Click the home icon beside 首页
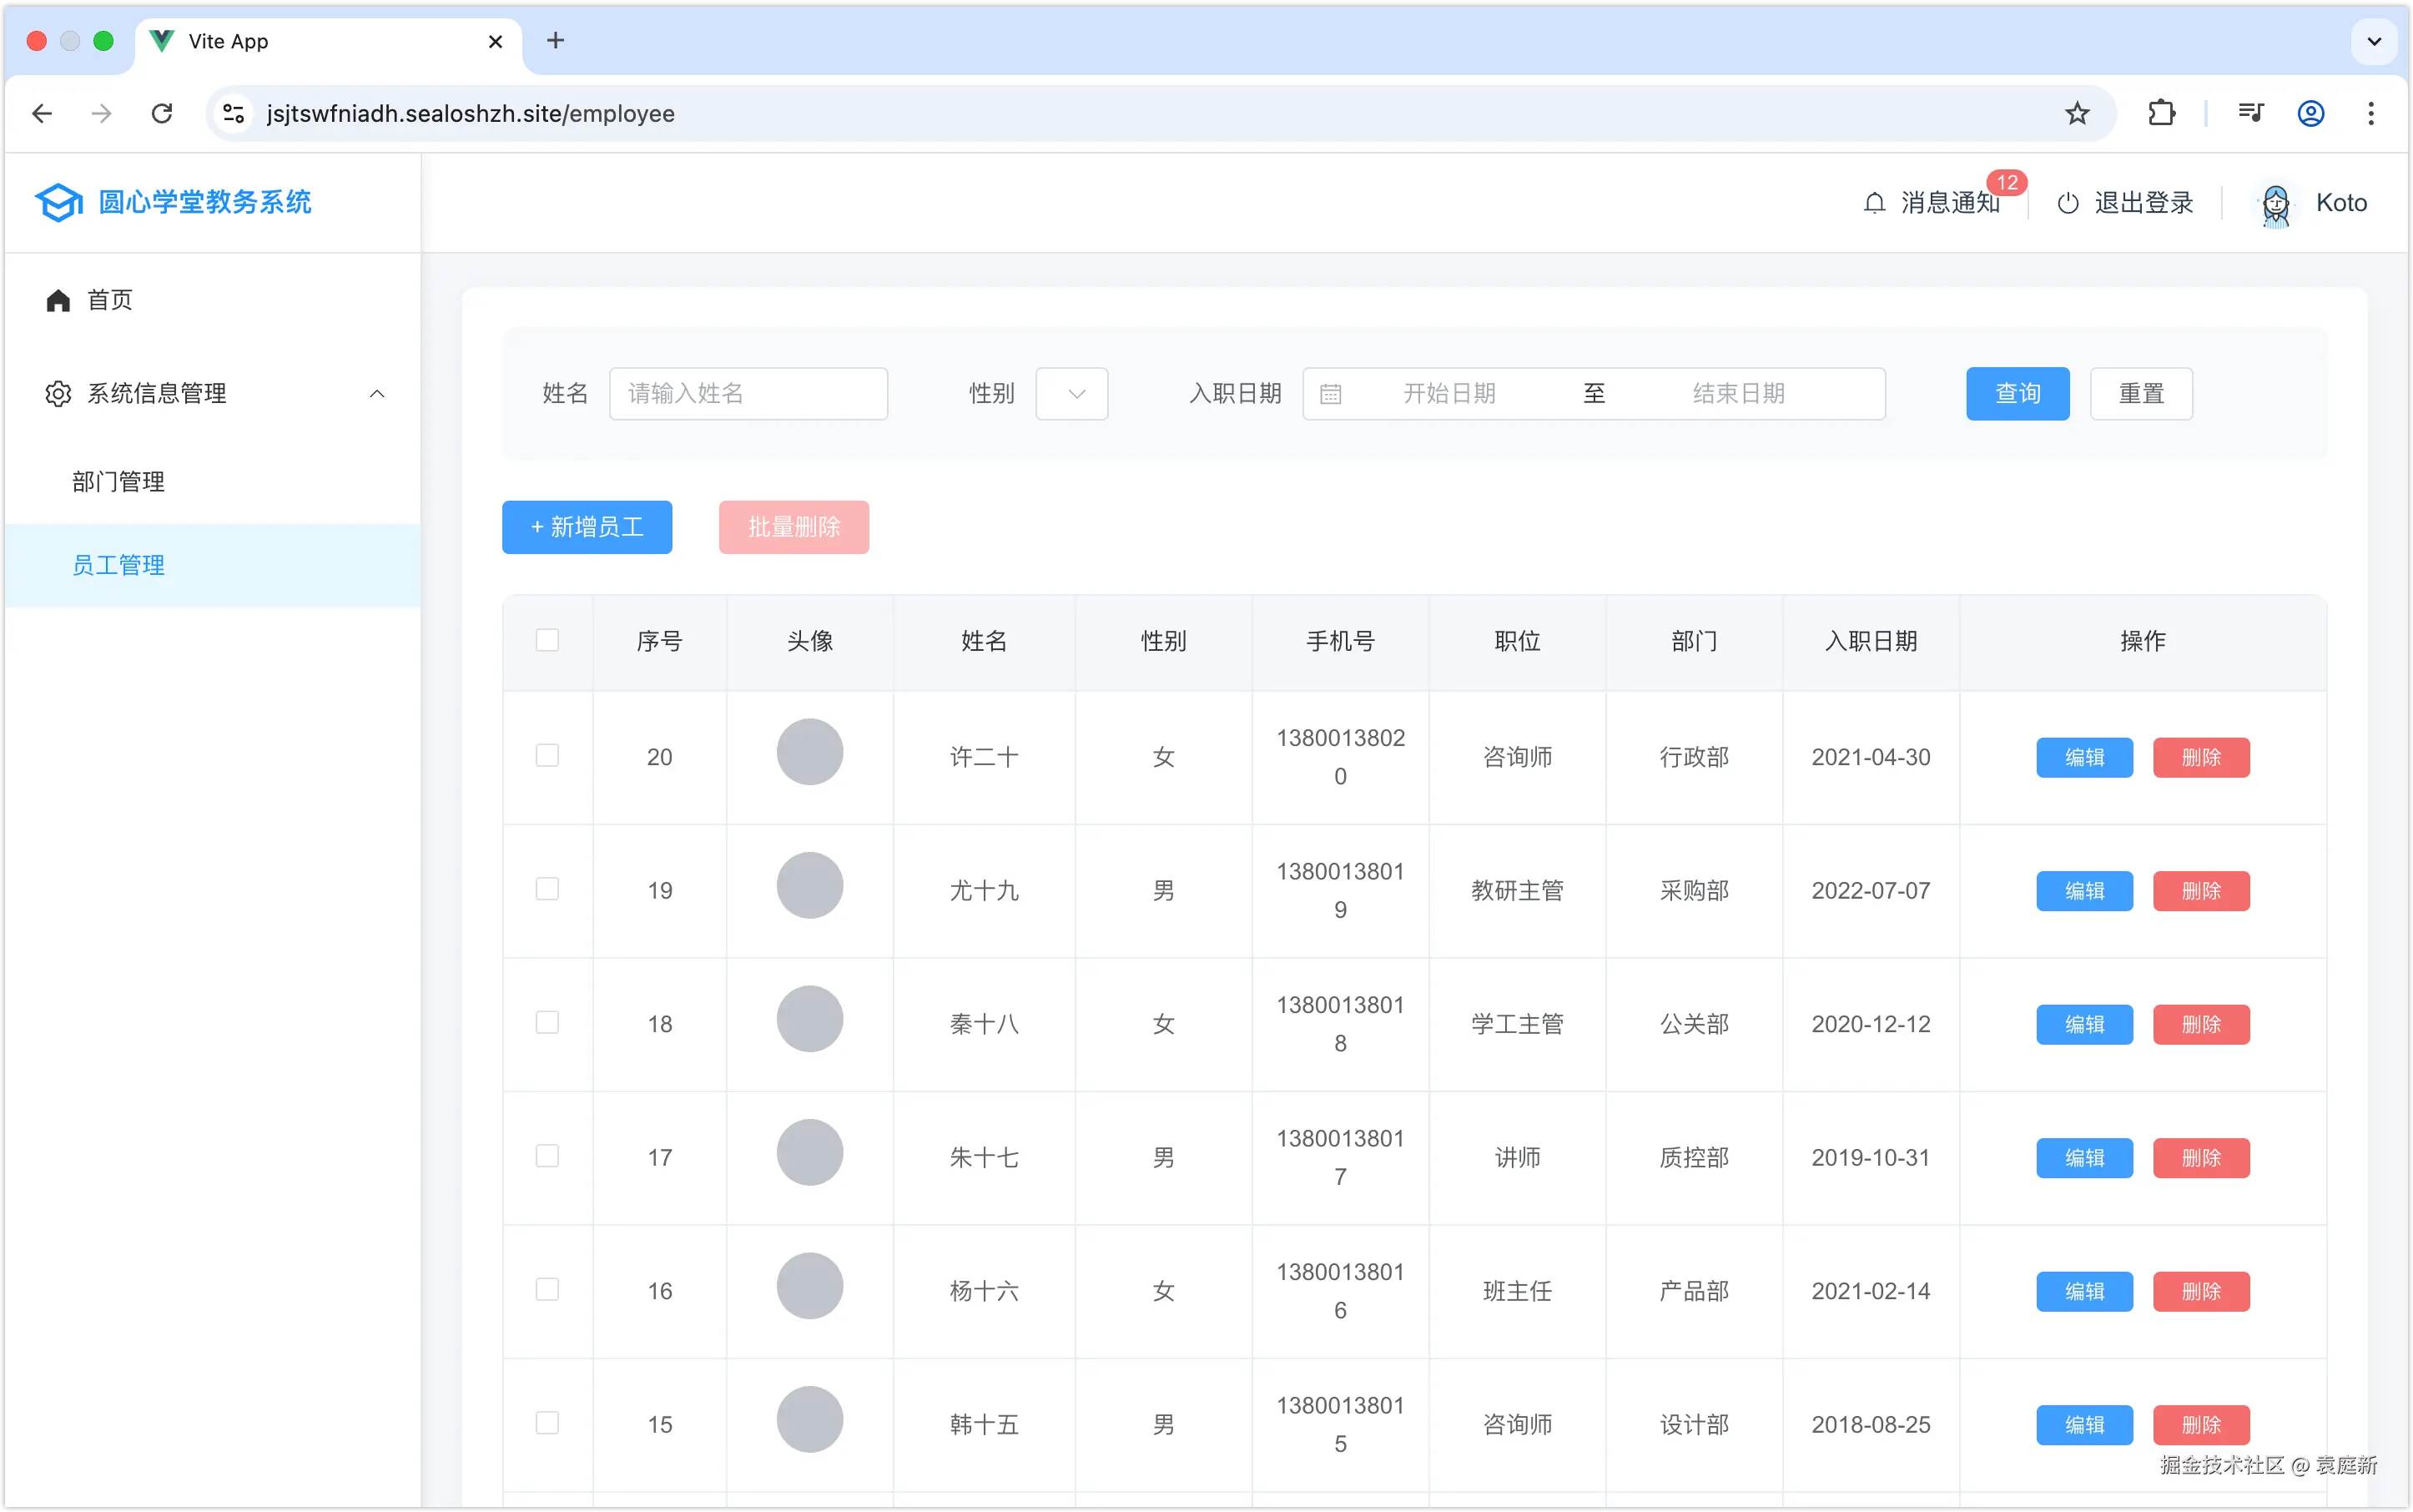The image size is (2413, 1512). pos(57,299)
